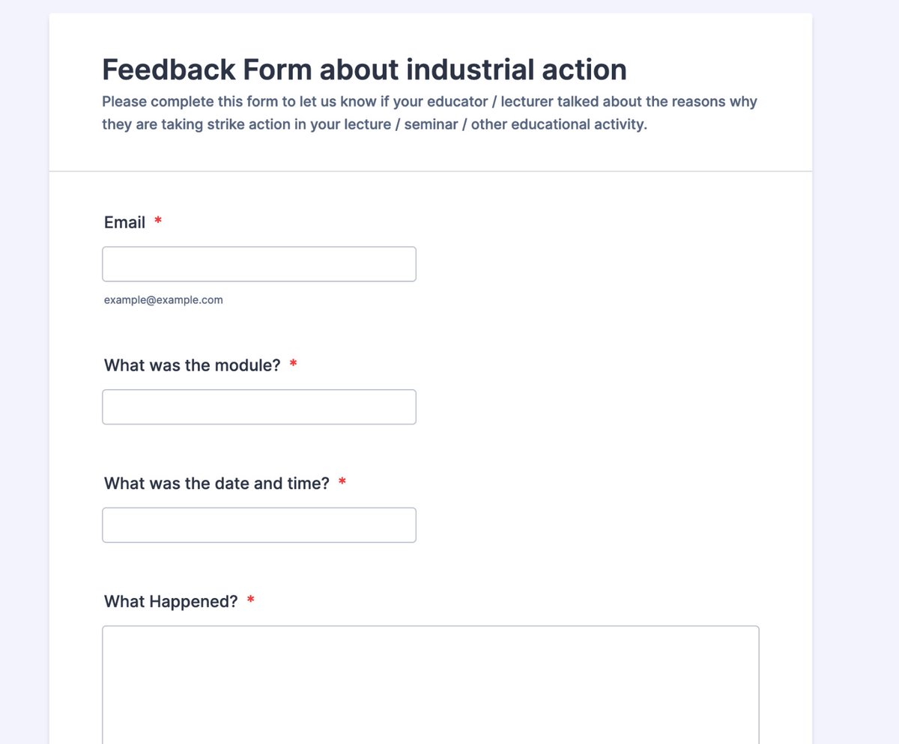Image resolution: width=899 pixels, height=744 pixels.
Task: Click the required asterisk next to What Happened
Action: (x=251, y=601)
